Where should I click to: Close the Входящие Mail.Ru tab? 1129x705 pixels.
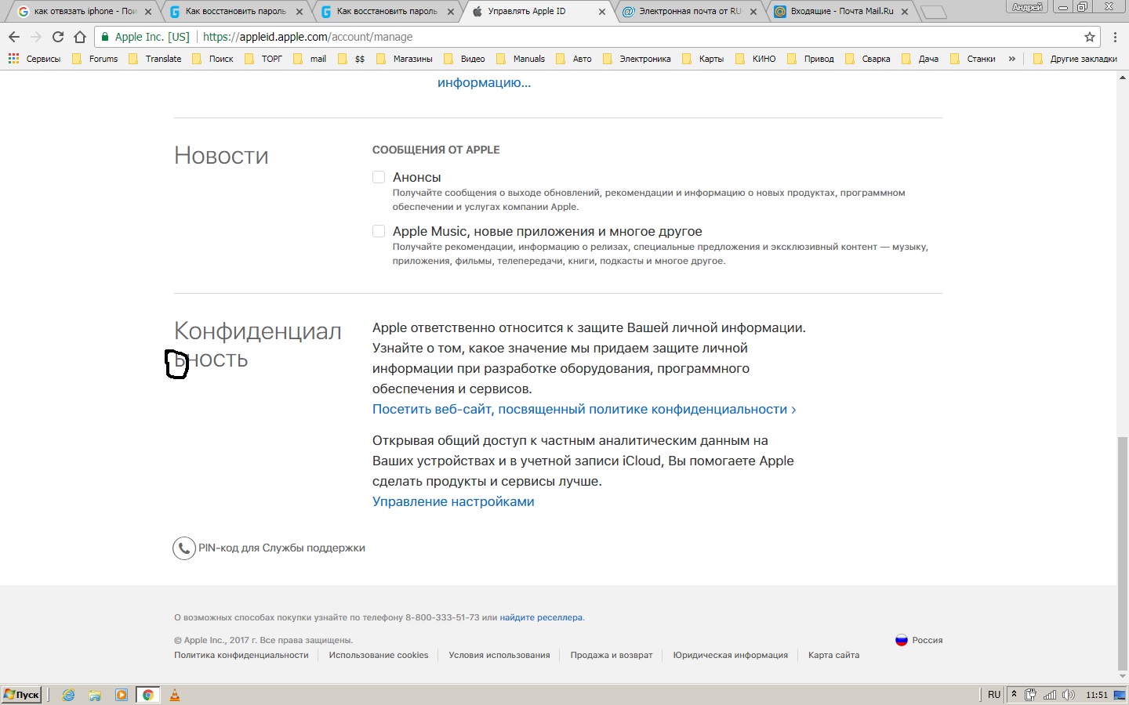point(905,12)
